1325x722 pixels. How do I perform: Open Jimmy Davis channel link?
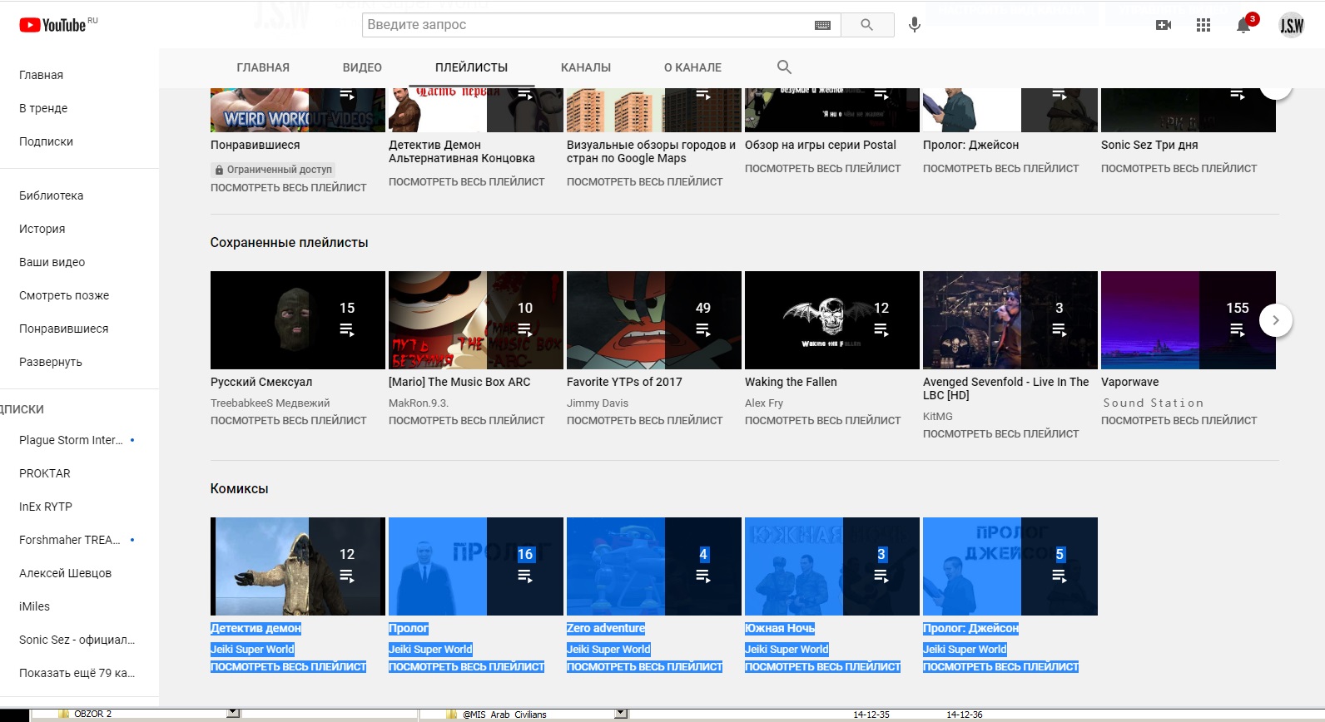tap(598, 403)
